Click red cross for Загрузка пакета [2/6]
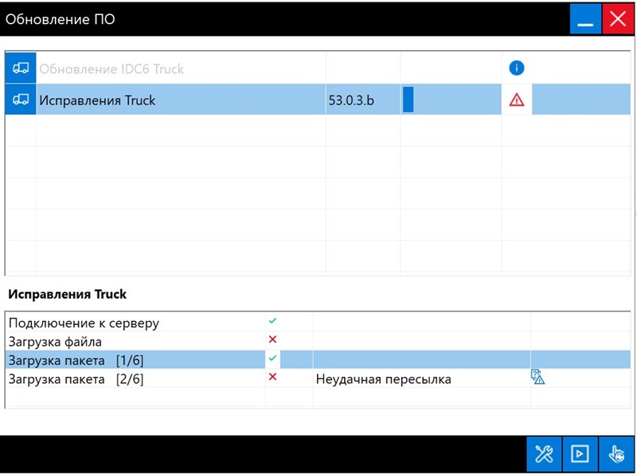This screenshot has height=474, width=637. coord(272,377)
